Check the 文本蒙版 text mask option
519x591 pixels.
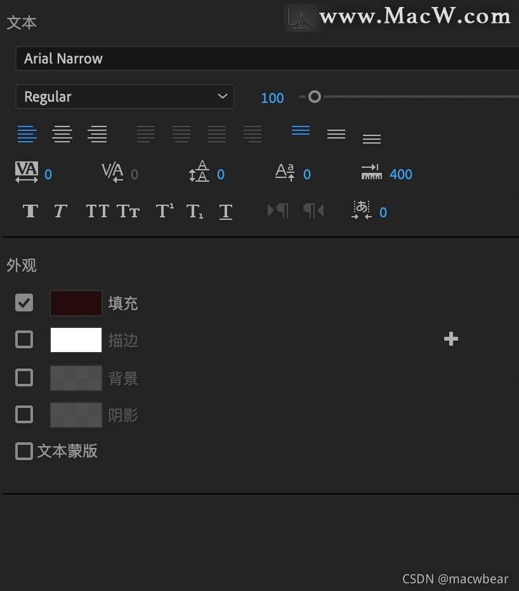click(x=24, y=451)
